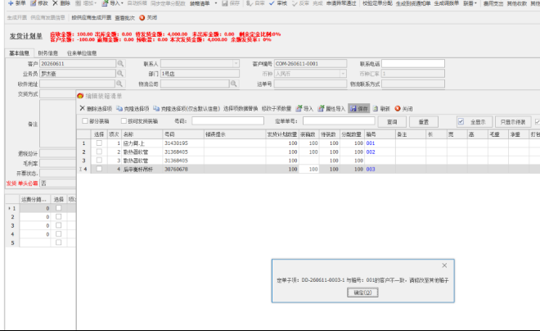Check the 选择 box in left grid row 3
The image size is (540, 331).
pyautogui.click(x=59, y=225)
